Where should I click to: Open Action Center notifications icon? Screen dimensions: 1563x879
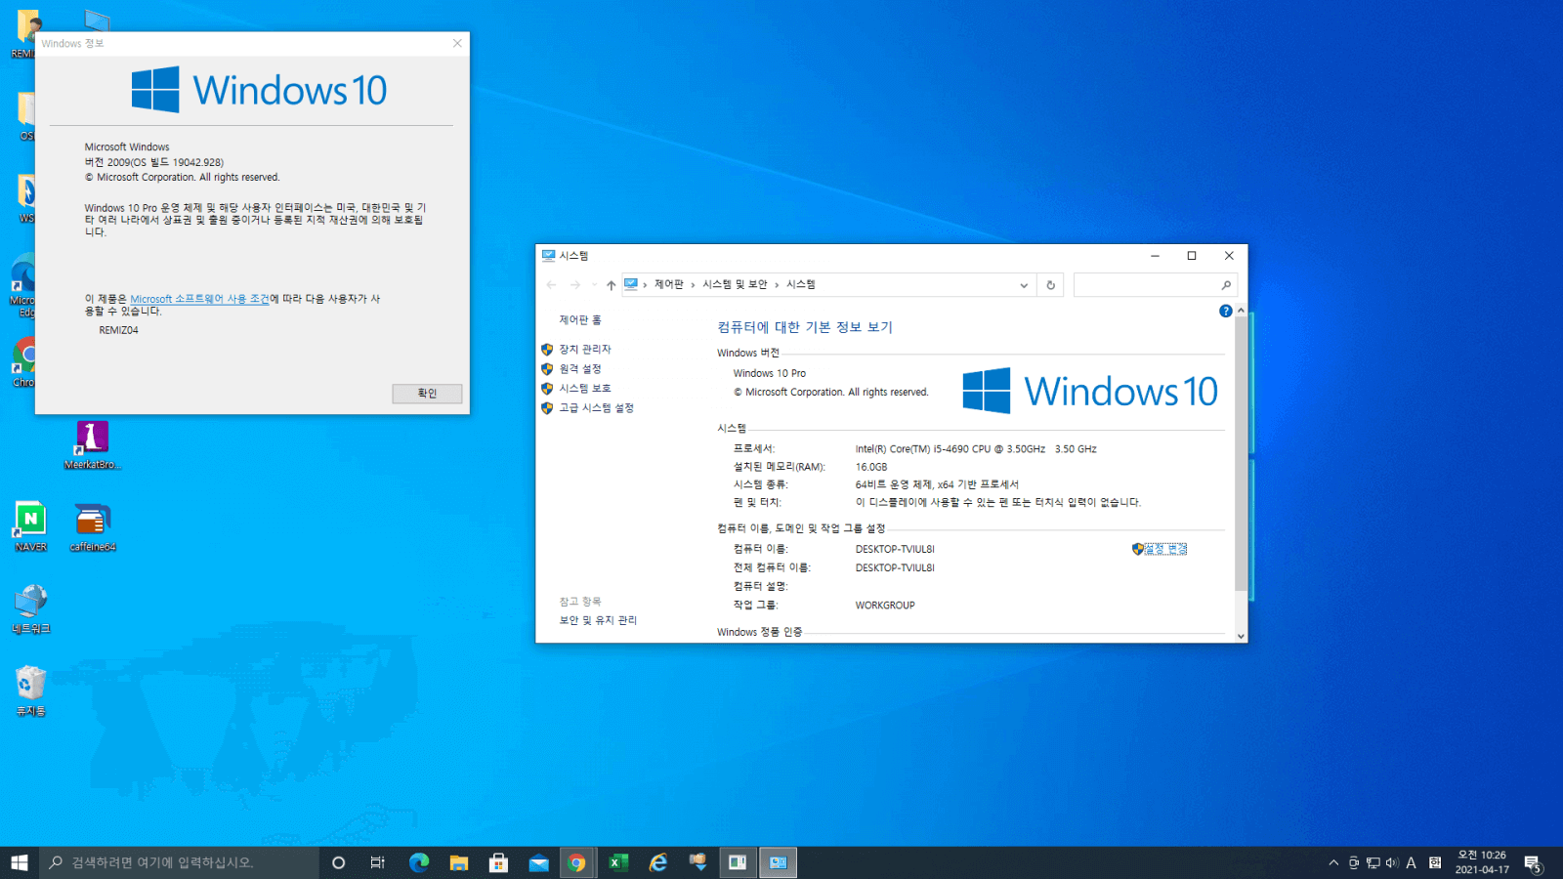[1533, 863]
